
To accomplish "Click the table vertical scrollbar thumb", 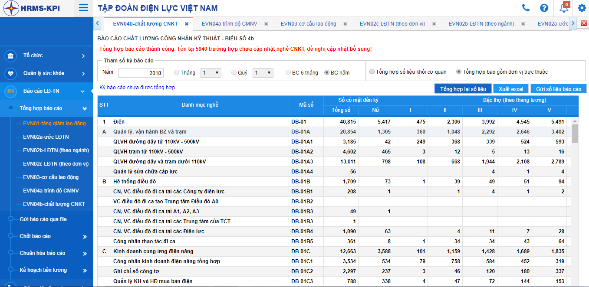I will point(575,134).
